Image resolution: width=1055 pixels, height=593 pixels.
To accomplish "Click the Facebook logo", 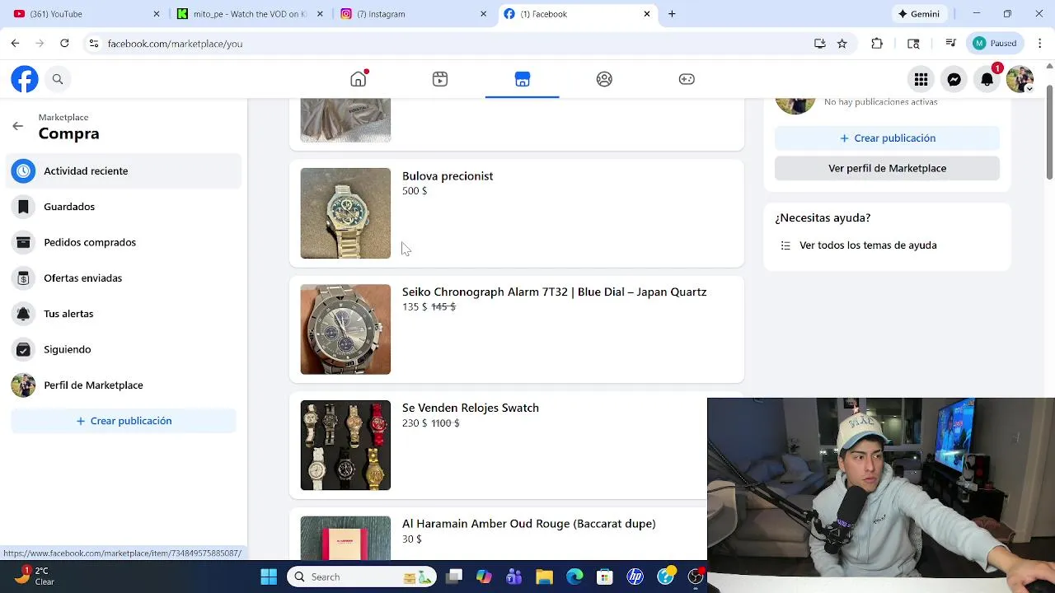I will [x=25, y=79].
